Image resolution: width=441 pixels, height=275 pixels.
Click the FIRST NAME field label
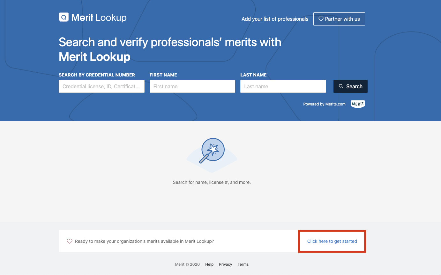163,75
